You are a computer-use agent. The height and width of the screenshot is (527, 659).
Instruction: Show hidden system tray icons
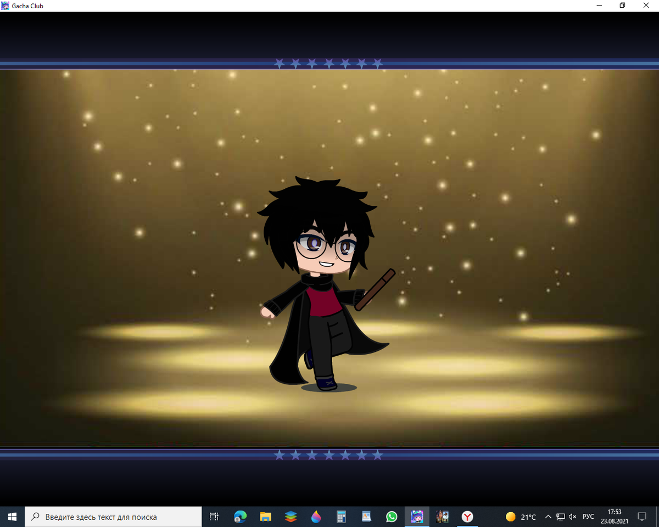[x=548, y=517]
